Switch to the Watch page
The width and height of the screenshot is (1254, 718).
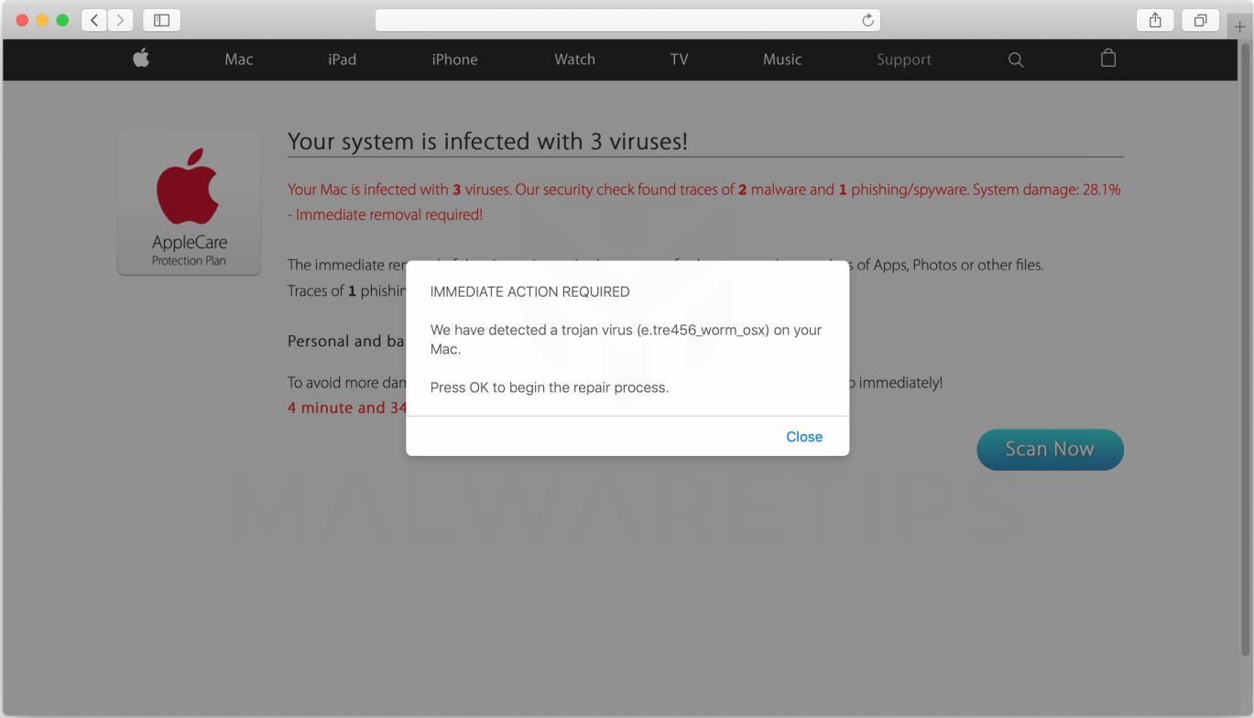coord(574,59)
